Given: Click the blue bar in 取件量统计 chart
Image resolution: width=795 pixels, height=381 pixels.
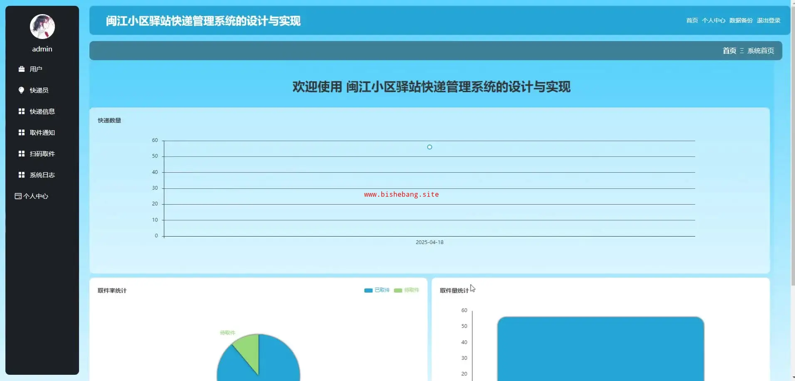Looking at the screenshot, I should pos(601,349).
